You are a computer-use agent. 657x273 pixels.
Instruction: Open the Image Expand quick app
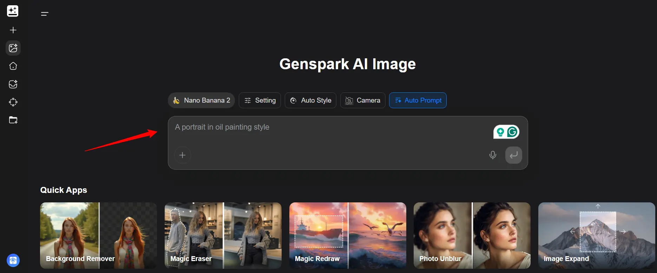pos(597,235)
